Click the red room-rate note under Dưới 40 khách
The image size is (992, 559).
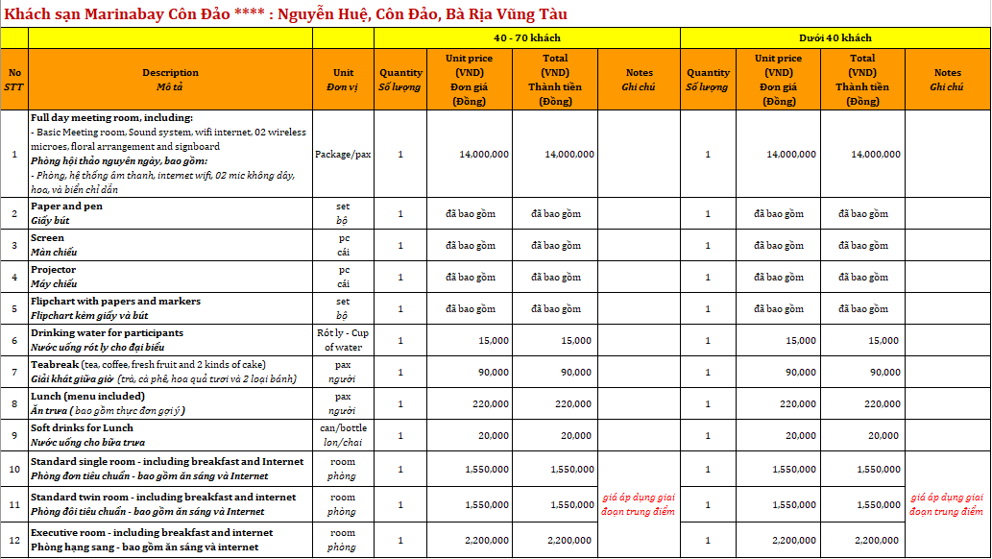pyautogui.click(x=948, y=504)
